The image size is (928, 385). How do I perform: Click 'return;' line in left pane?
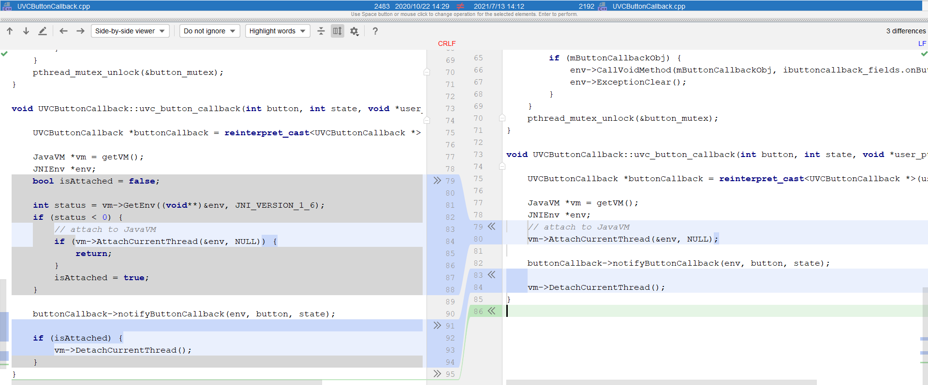(x=93, y=254)
